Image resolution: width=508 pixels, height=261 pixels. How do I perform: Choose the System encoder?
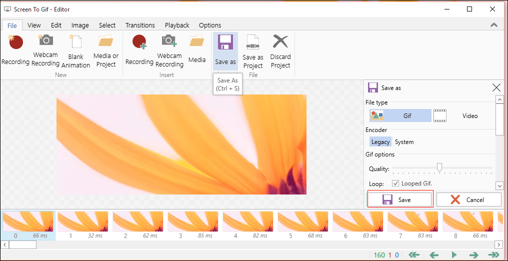(404, 142)
